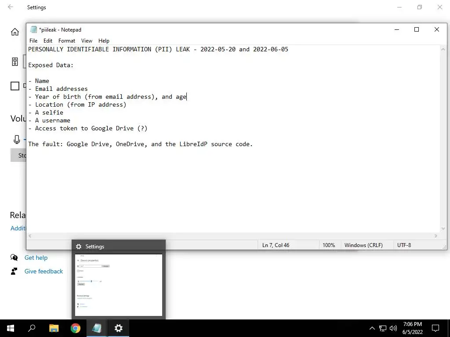Minimize the Notepad window
450x337 pixels.
tap(397, 29)
